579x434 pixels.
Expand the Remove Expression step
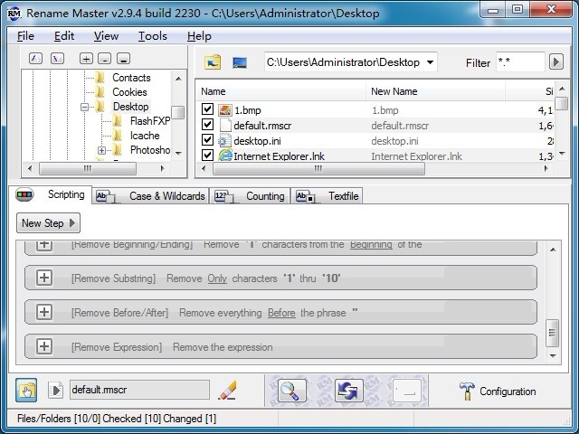point(43,346)
